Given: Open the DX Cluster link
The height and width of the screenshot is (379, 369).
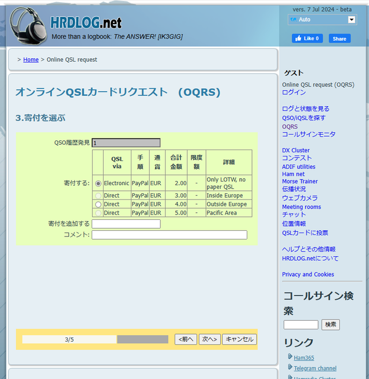Looking at the screenshot, I should (x=296, y=150).
